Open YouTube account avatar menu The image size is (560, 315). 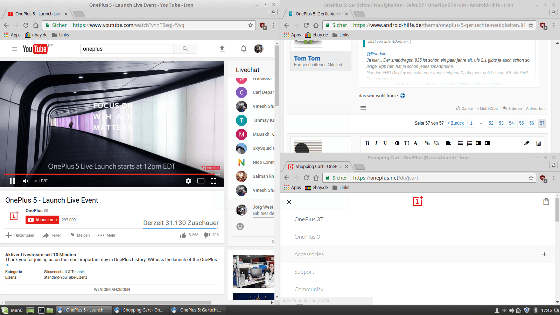pyautogui.click(x=259, y=49)
